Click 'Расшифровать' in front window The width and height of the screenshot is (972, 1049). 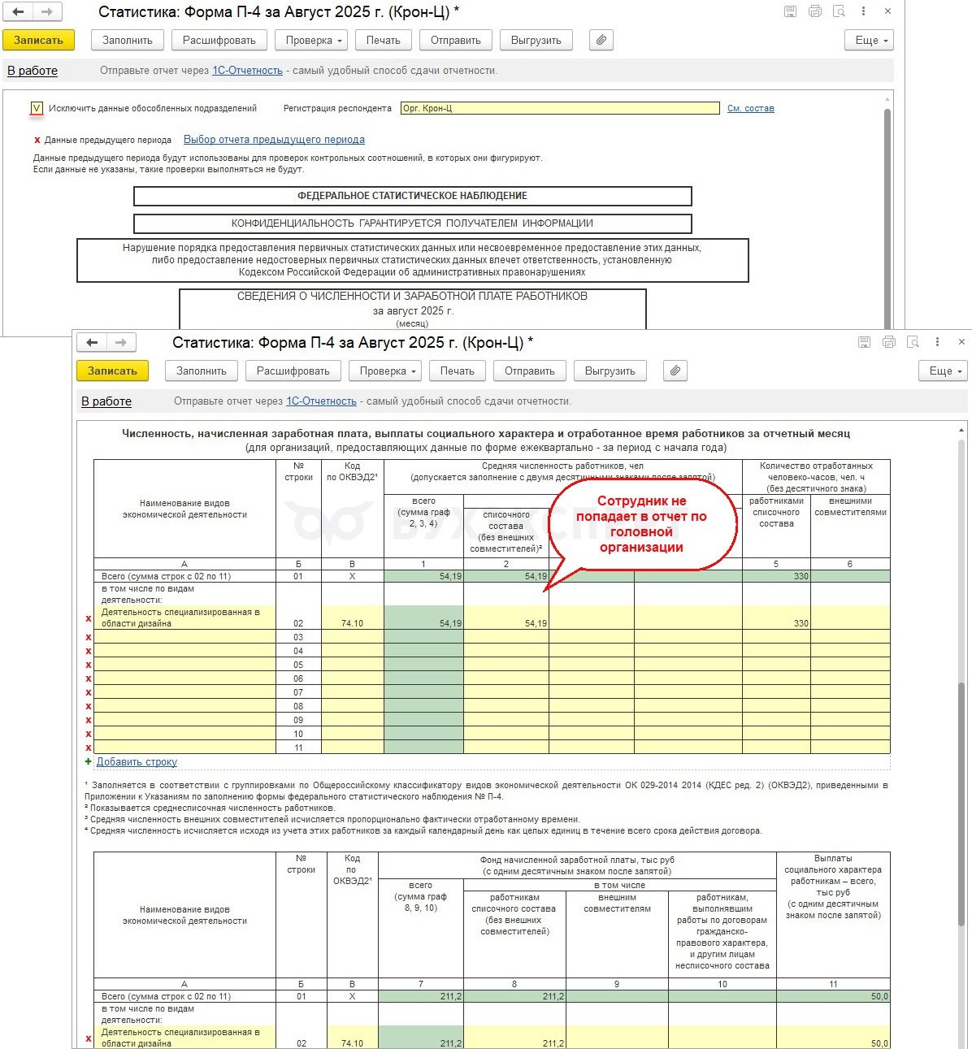click(x=293, y=371)
